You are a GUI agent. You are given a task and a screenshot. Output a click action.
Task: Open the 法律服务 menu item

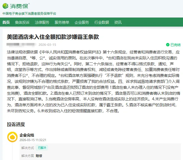click(42, 22)
